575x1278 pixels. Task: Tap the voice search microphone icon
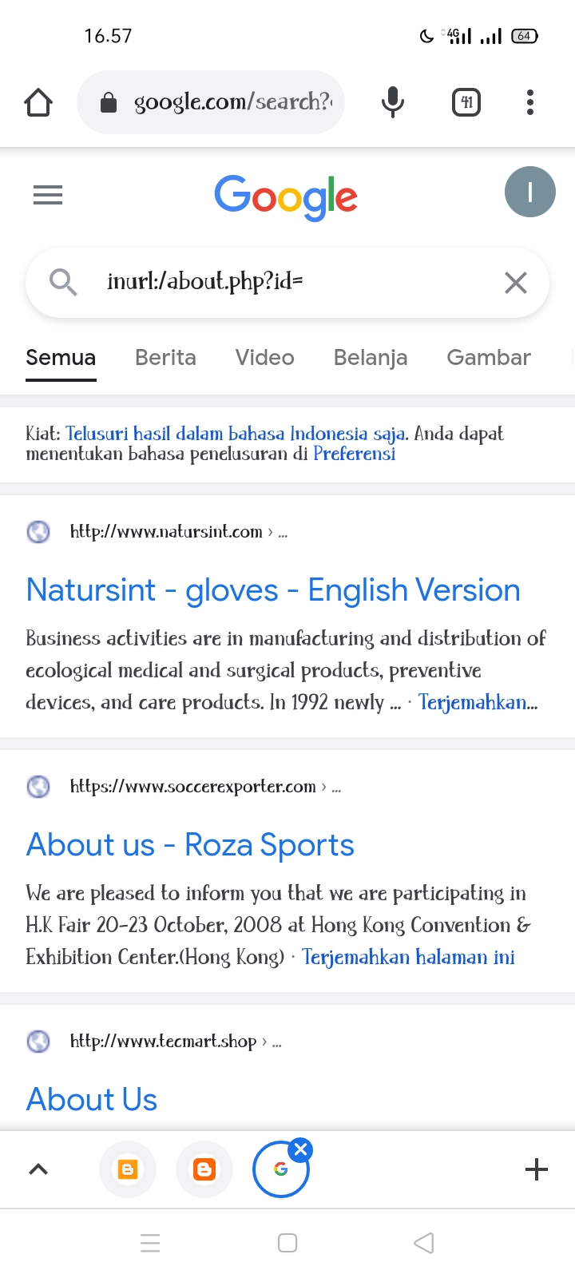[392, 102]
